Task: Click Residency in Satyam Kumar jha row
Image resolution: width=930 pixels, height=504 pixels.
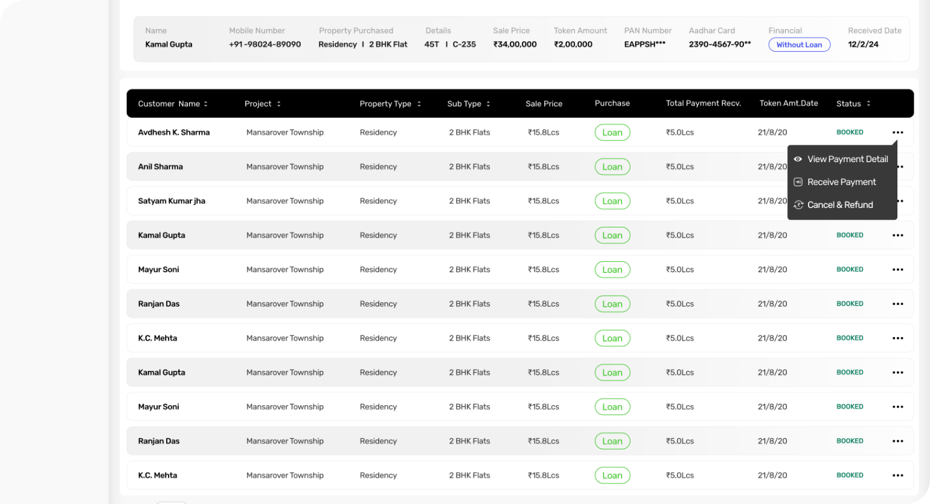Action: 378,201
